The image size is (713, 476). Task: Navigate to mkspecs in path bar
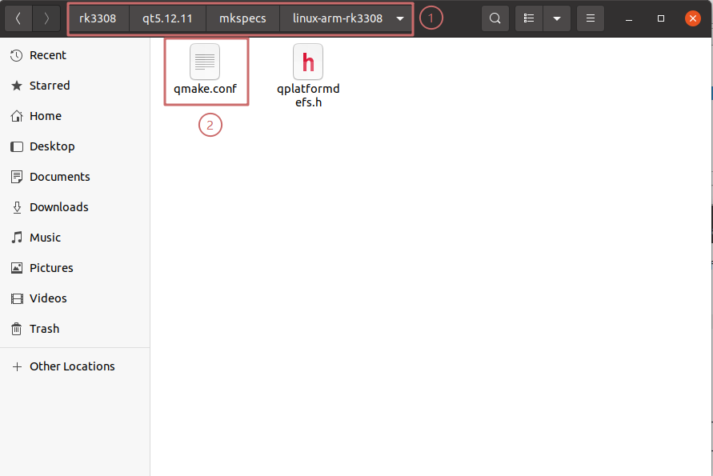click(242, 18)
